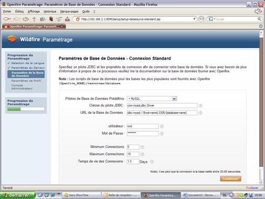Click the FoxSaver status bar item
The height and width of the screenshot is (199, 265).
point(252,188)
